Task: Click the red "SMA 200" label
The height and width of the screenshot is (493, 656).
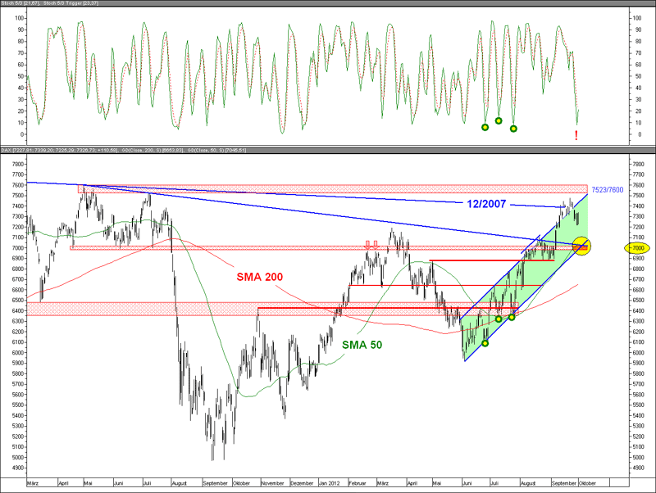Action: 259,277
